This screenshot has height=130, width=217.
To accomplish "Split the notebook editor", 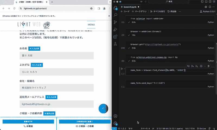I will 210,7.
